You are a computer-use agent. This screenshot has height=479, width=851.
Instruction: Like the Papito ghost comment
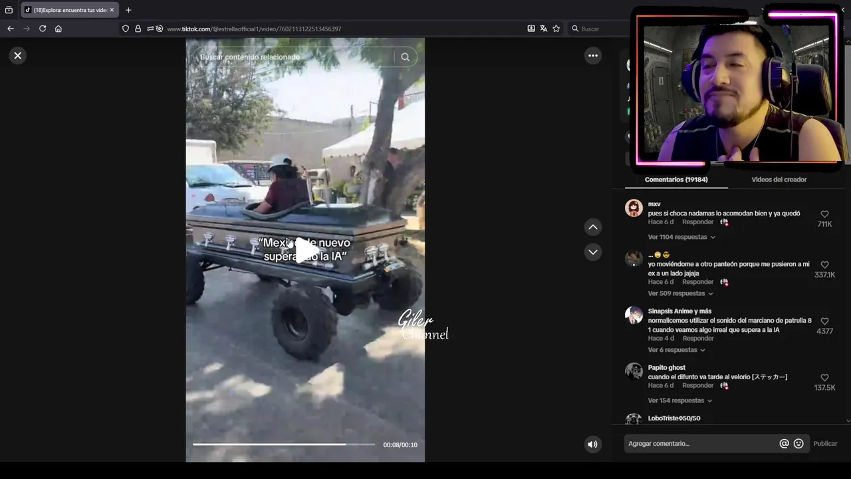(824, 378)
